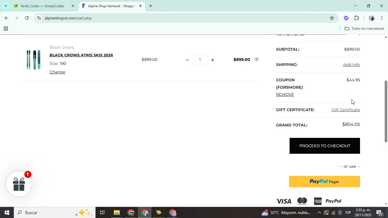The image size is (388, 218).
Task: Open the notification center
Action: coord(380,213)
